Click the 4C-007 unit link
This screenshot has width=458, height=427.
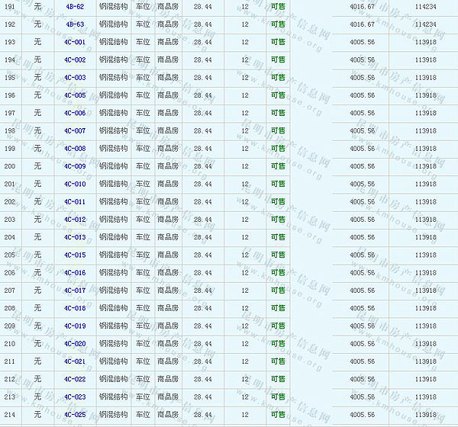click(75, 130)
